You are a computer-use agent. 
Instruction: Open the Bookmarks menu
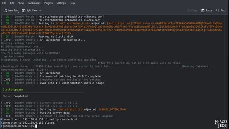pos(34,3)
